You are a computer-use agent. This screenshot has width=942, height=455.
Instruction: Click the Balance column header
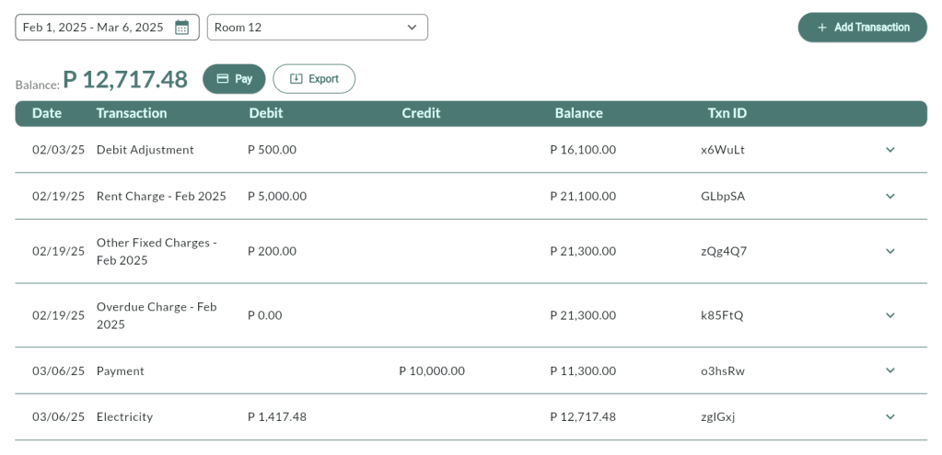coord(578,113)
